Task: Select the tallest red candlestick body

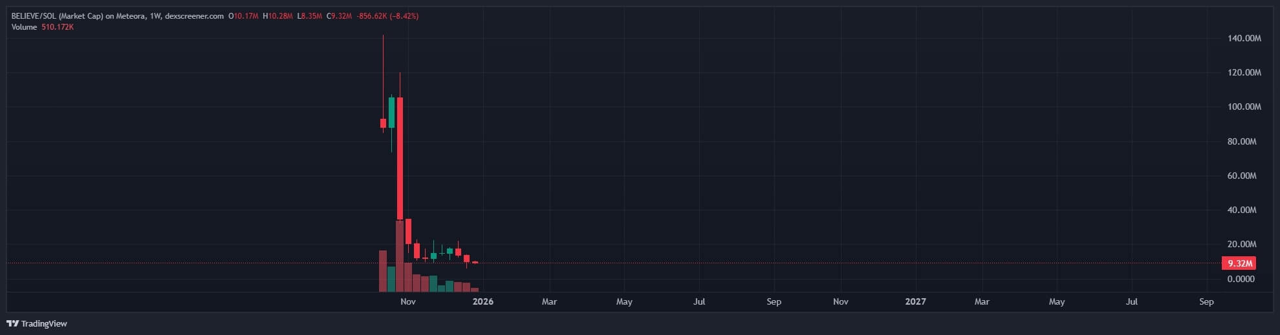Action: [x=400, y=158]
